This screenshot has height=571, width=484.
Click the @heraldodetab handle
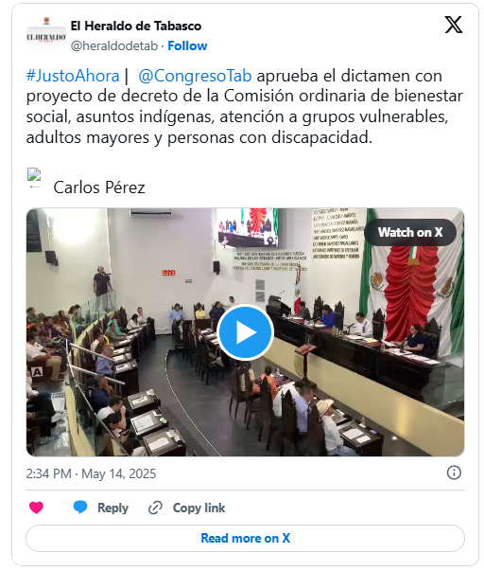pyautogui.click(x=114, y=45)
